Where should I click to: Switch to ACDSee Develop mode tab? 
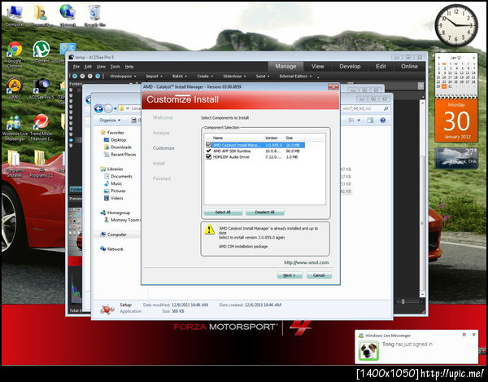(x=350, y=66)
